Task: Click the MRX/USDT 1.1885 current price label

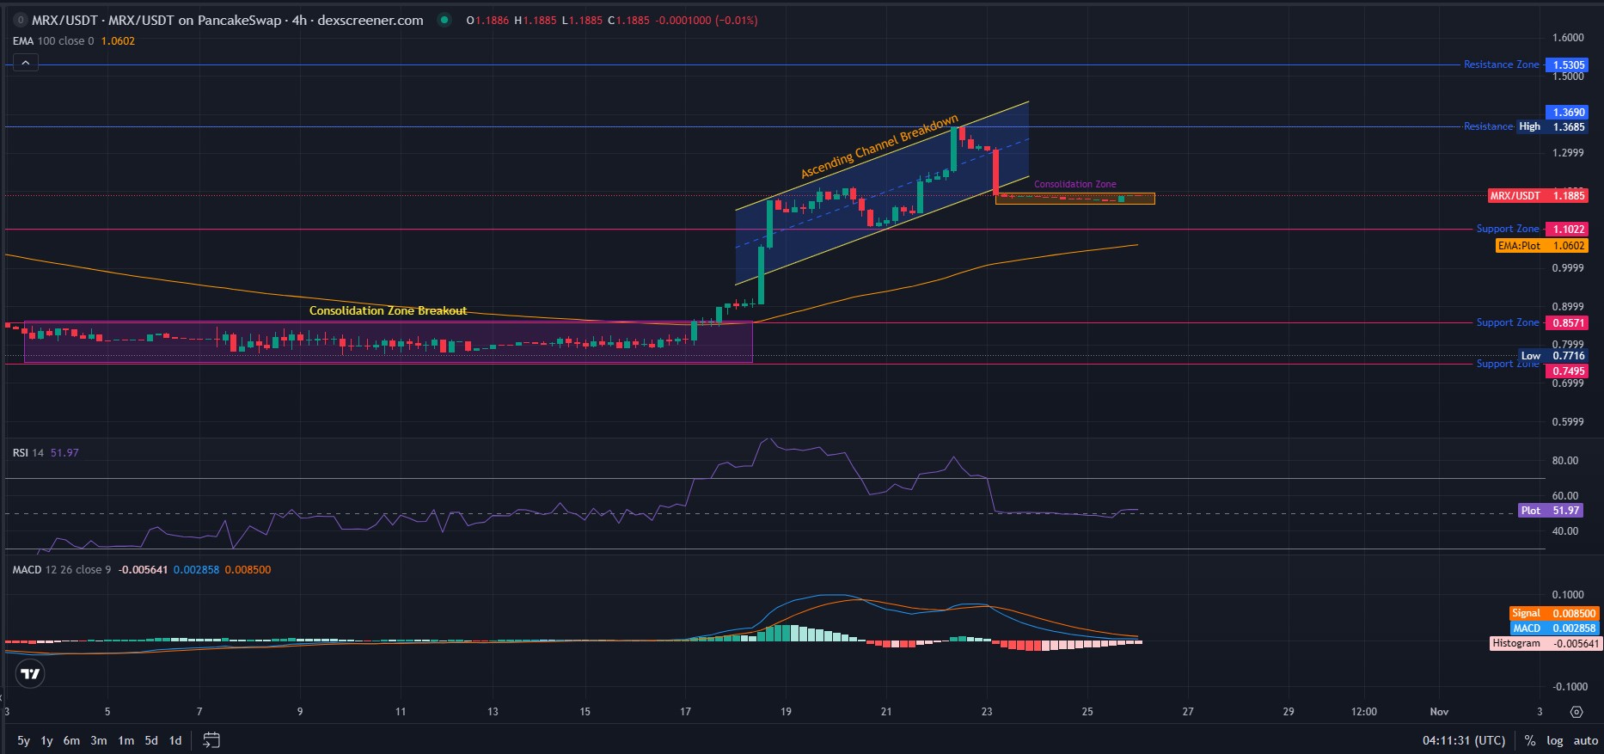Action: (1538, 195)
